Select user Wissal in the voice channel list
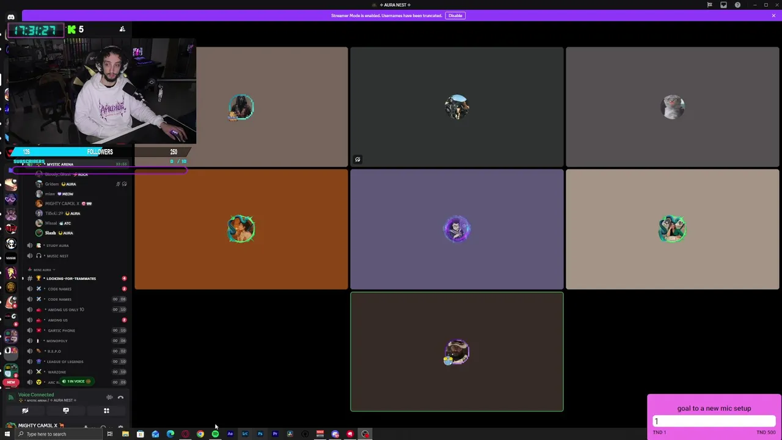This screenshot has width=782, height=440. 54,223
